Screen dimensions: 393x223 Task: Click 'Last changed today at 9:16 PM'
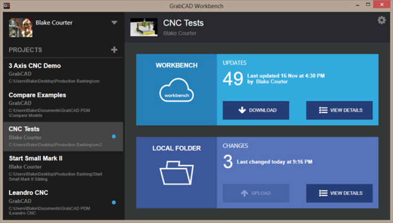click(x=275, y=162)
